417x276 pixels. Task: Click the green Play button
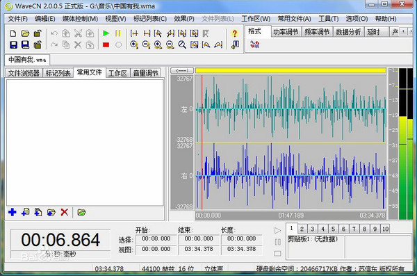(x=106, y=33)
